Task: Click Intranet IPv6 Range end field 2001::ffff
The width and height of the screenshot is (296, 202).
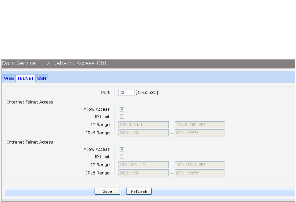Action: [x=200, y=173]
